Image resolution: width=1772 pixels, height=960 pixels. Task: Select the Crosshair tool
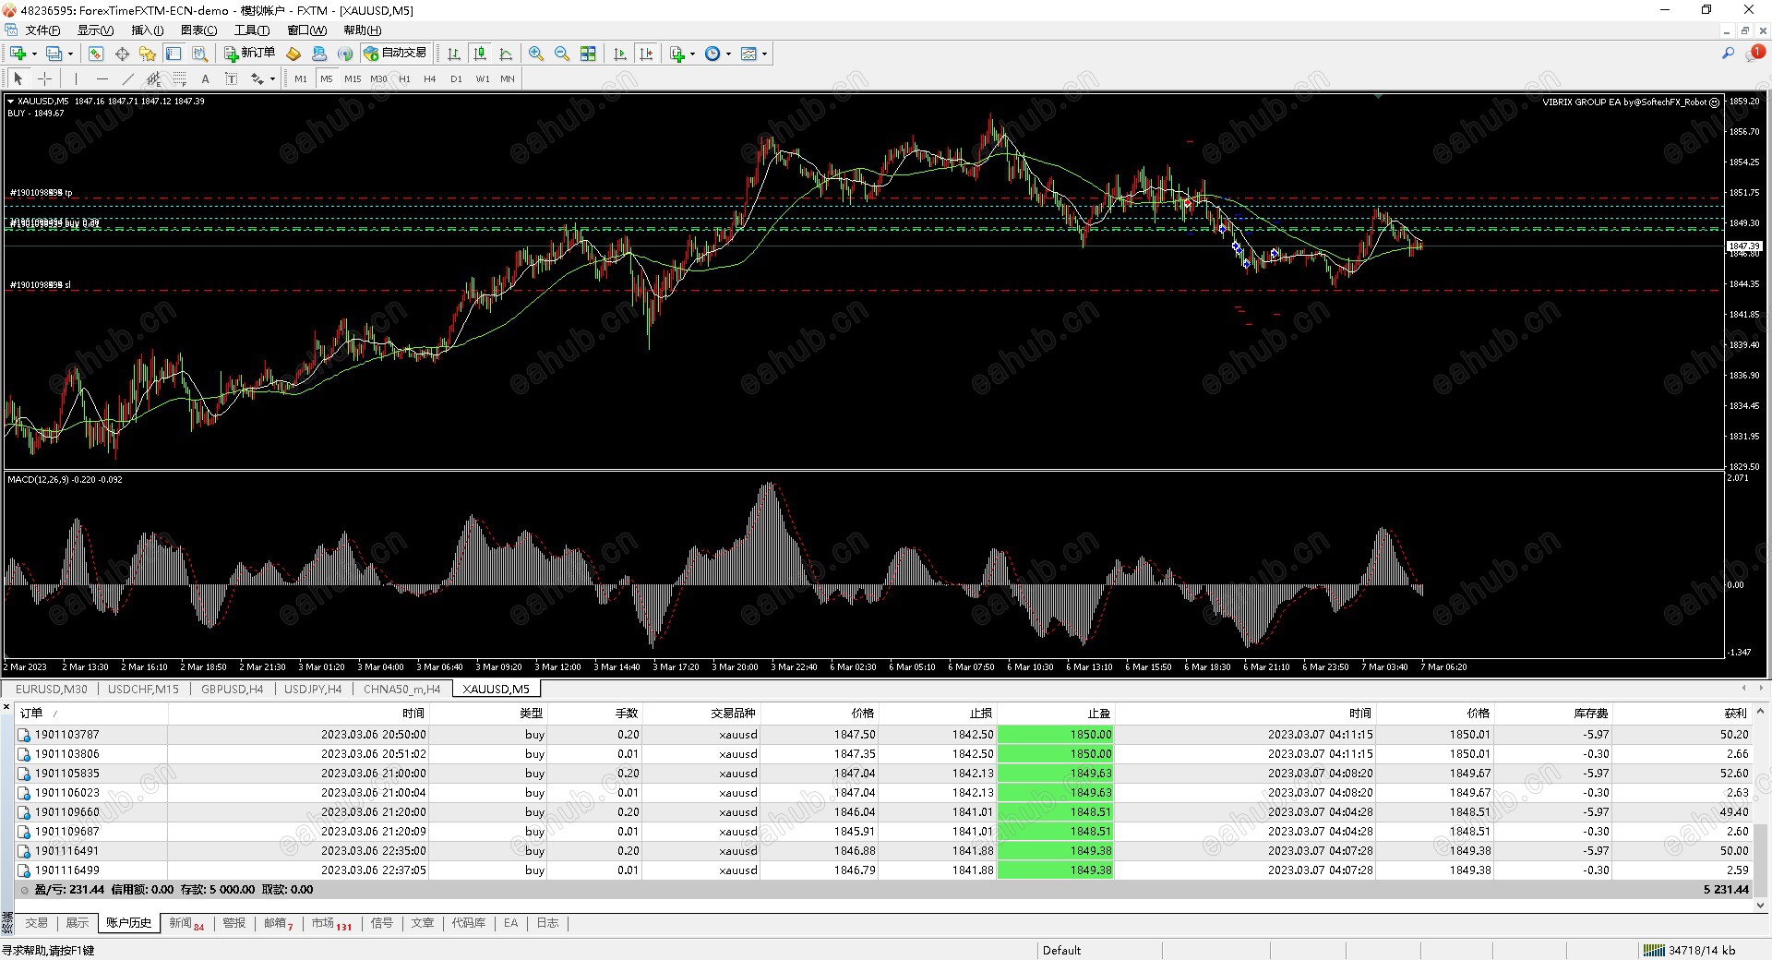point(44,79)
